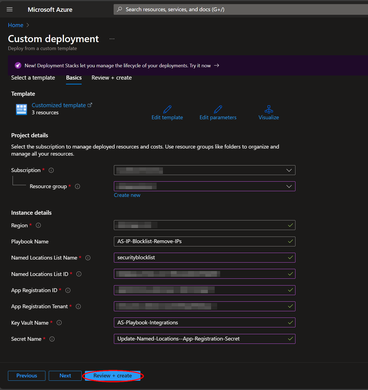Click the Key Vault Name field
The height and width of the screenshot is (390, 368).
point(205,322)
